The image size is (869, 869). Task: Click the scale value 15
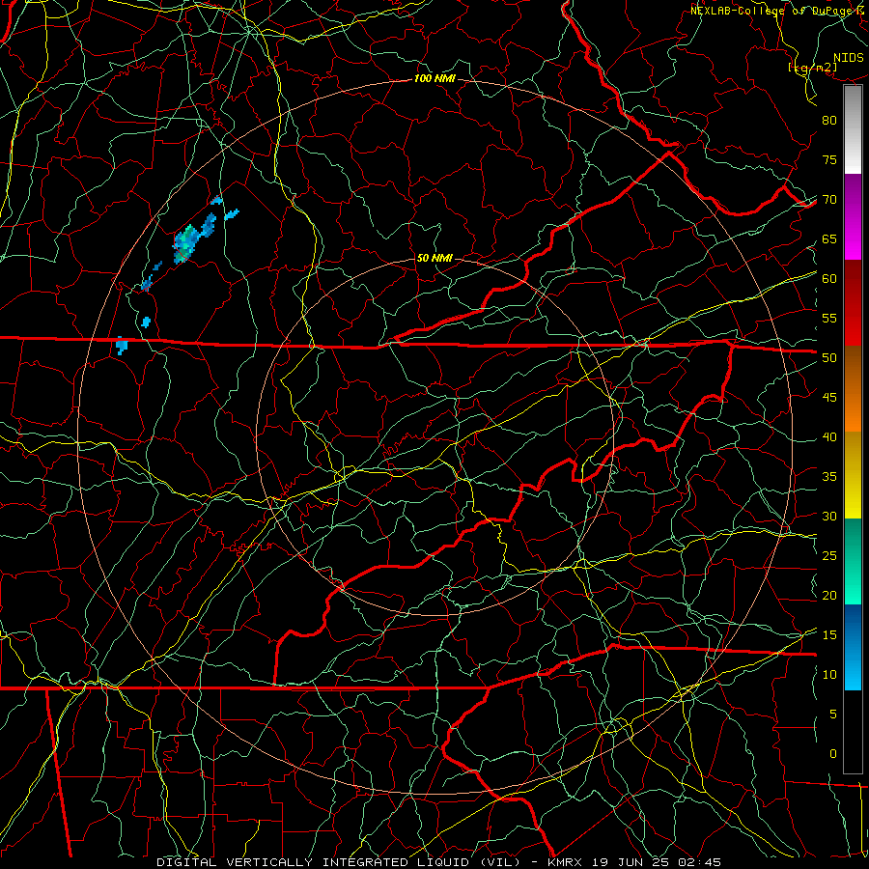[829, 635]
